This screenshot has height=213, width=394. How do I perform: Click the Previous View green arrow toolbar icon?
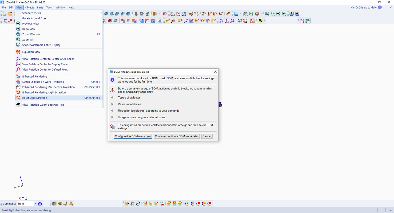(x=278, y=14)
